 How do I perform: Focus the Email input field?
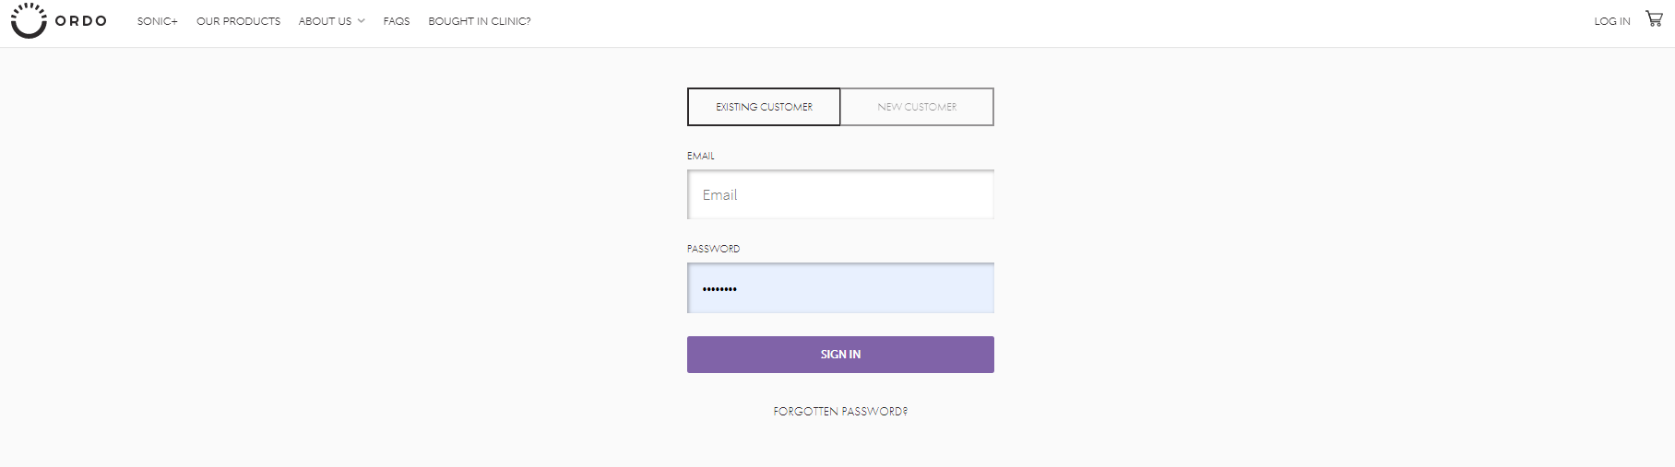pyautogui.click(x=840, y=194)
